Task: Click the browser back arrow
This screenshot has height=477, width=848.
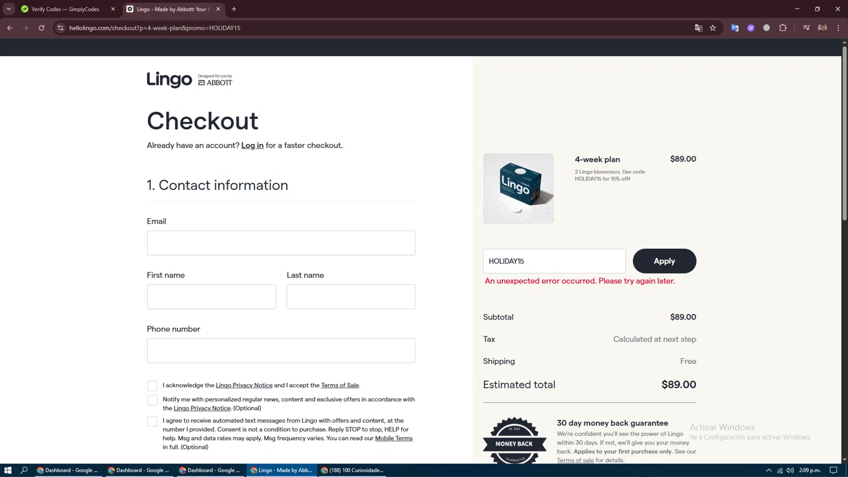Action: point(10,28)
